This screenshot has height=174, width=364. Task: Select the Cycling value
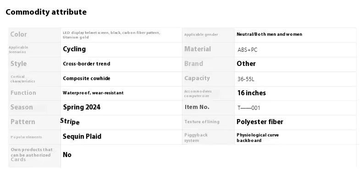coord(74,49)
